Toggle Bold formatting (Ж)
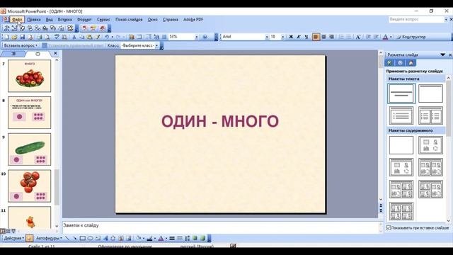 [x=291, y=37]
